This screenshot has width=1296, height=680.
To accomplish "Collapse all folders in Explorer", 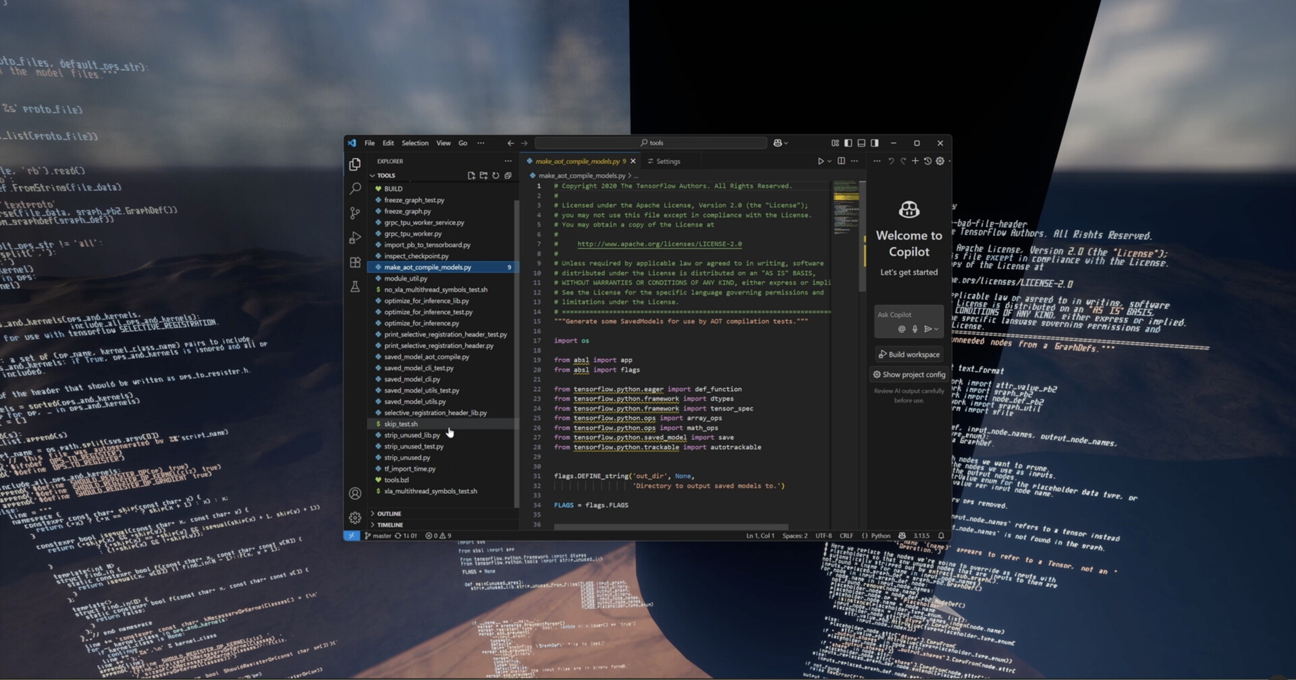I will 508,175.
